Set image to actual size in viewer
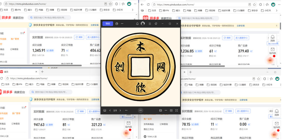The width and height of the screenshot is (282, 140). click(x=161, y=110)
